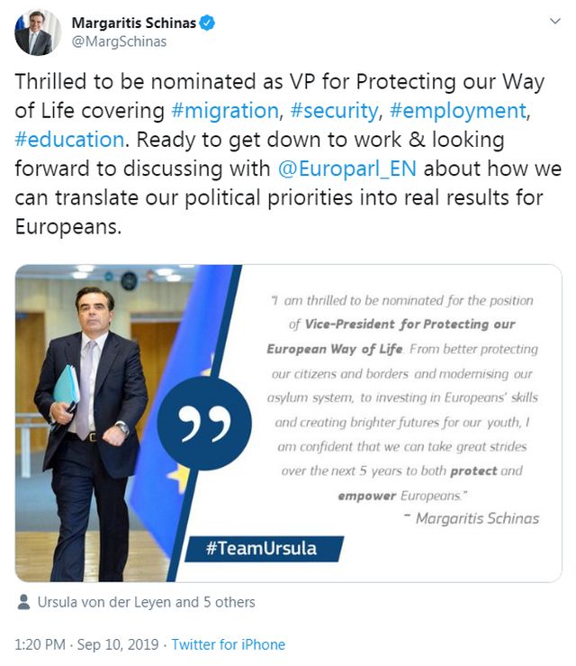Open Margaritis Schinas profile avatar
Image resolution: width=576 pixels, height=666 pixels.
pos(38,32)
